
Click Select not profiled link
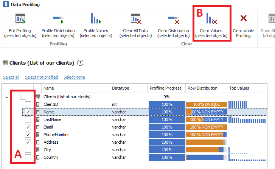(x=42, y=77)
